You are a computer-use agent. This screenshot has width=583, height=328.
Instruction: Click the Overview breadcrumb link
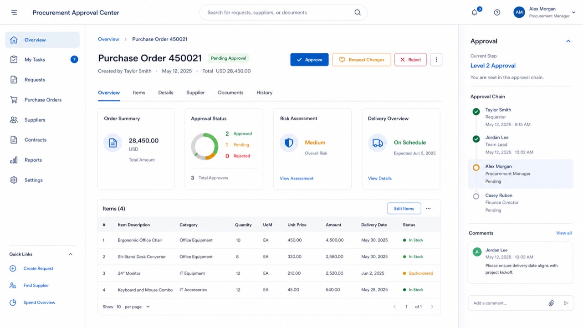[108, 39]
